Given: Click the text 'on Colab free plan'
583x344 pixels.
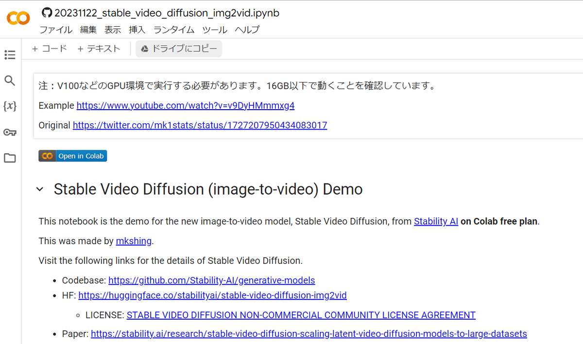Looking at the screenshot, I should point(499,221).
